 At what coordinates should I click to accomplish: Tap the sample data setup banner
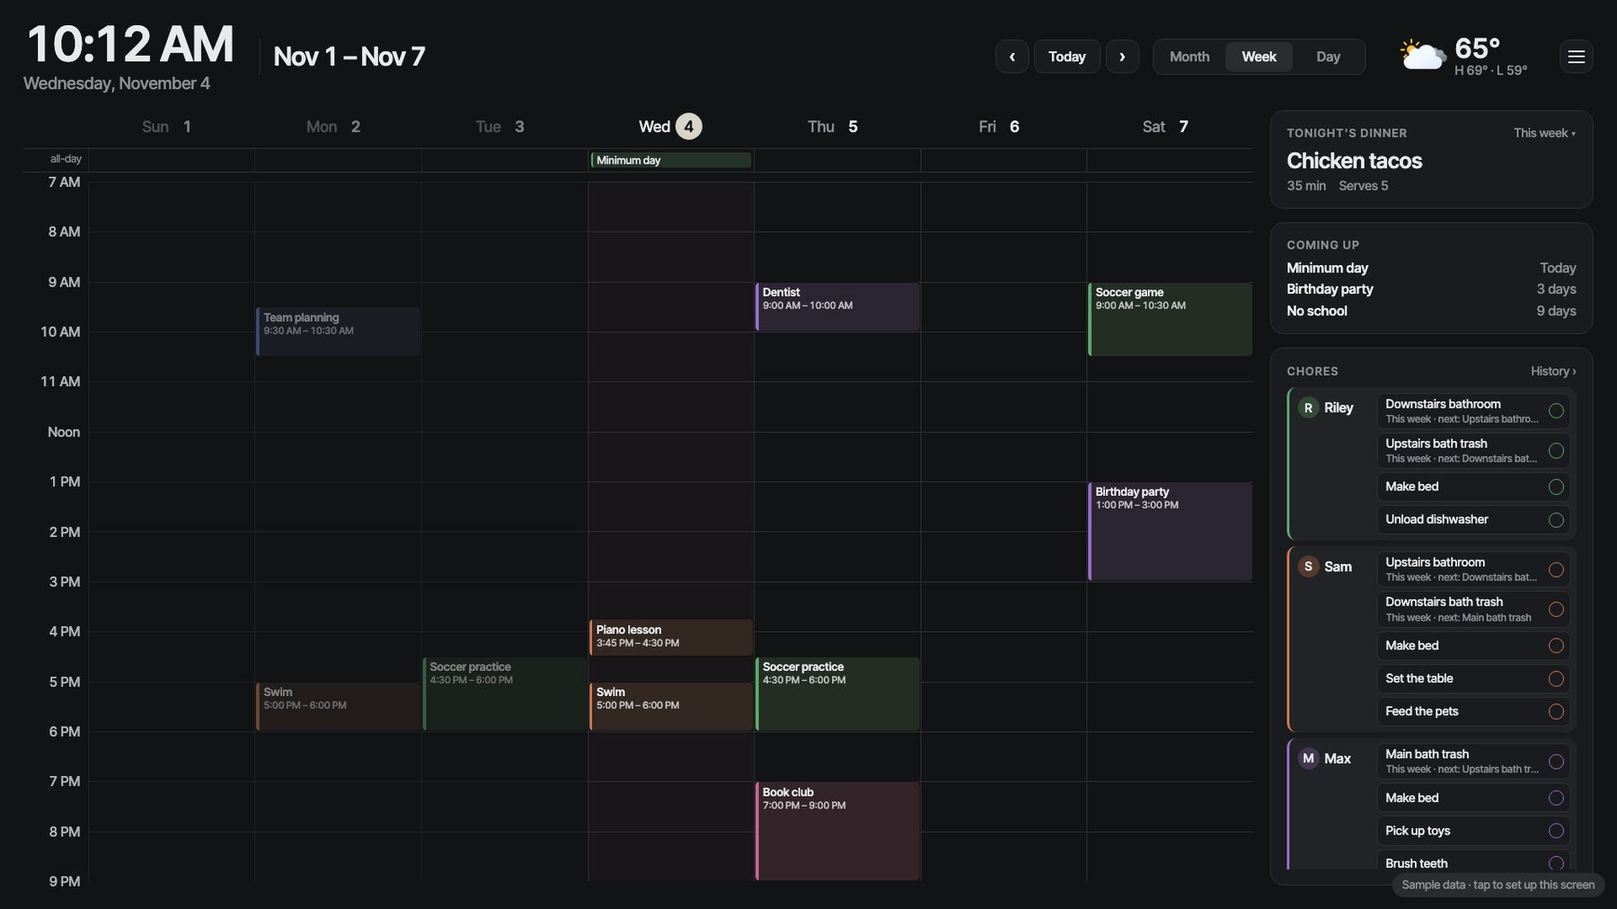pyautogui.click(x=1498, y=885)
